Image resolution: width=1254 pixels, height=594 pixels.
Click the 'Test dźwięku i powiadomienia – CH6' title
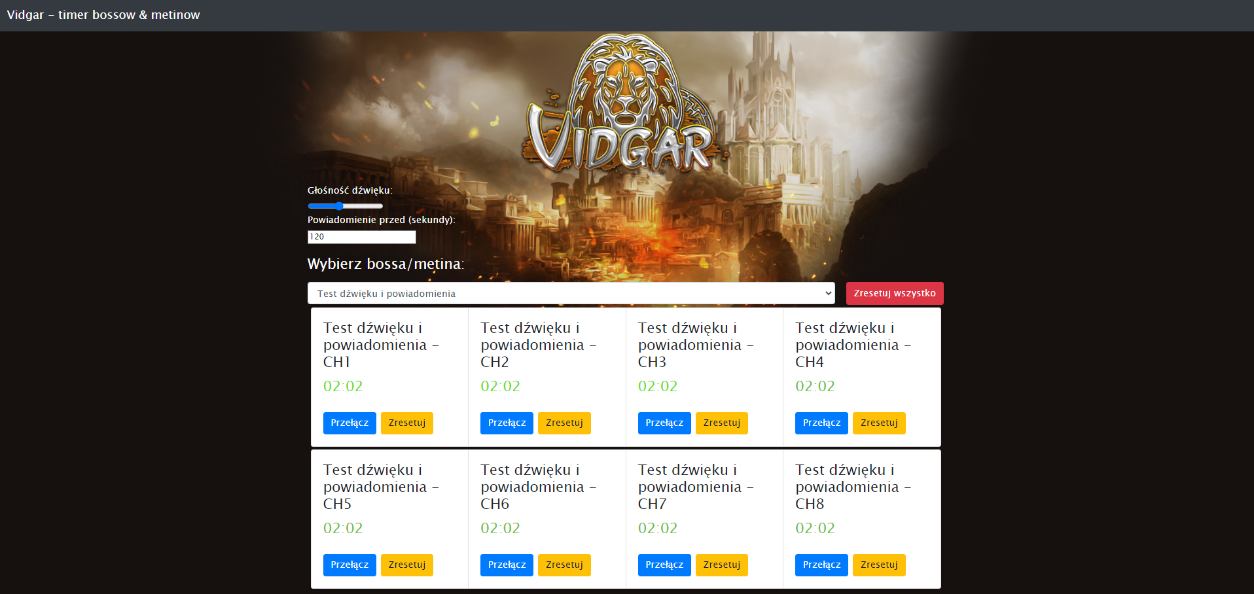[538, 487]
